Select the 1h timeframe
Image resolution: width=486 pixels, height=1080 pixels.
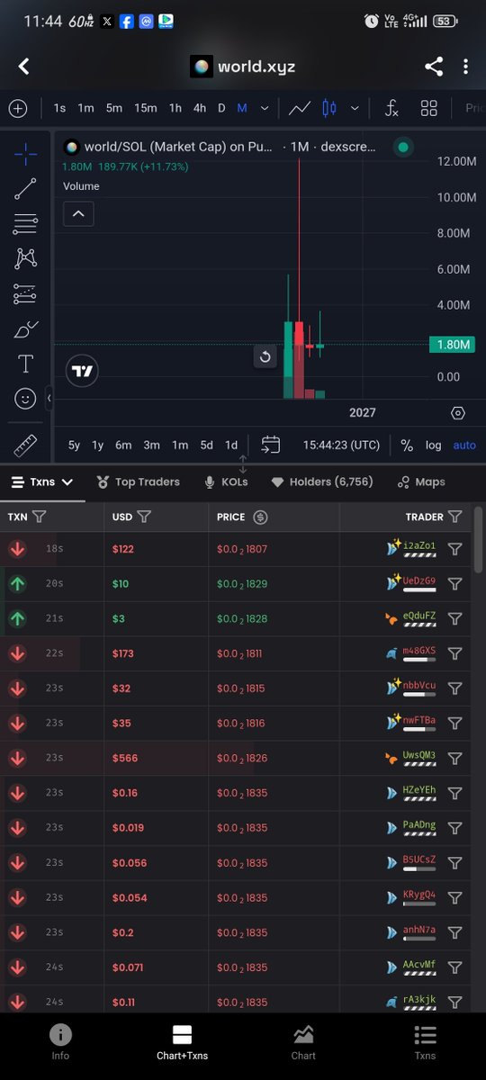(175, 108)
